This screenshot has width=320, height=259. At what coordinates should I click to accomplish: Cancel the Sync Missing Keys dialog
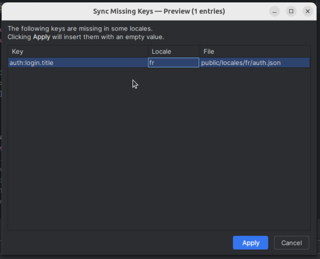coord(291,243)
